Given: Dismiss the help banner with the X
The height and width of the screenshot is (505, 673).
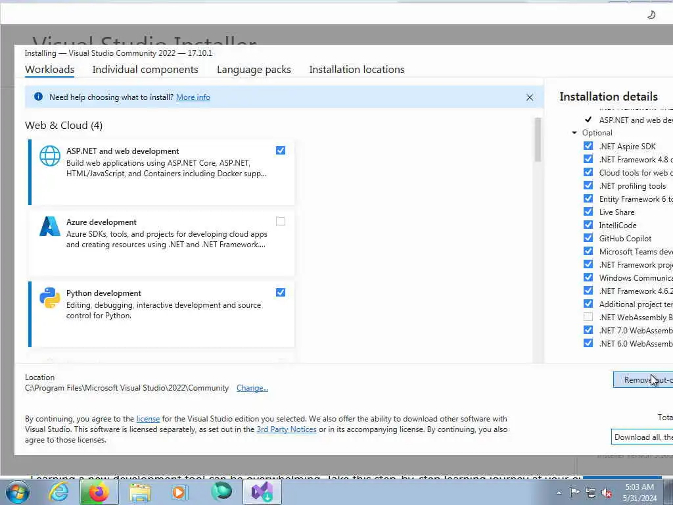Looking at the screenshot, I should 530,97.
